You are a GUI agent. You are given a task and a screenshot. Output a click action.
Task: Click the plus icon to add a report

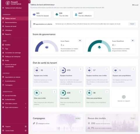(124, 97)
